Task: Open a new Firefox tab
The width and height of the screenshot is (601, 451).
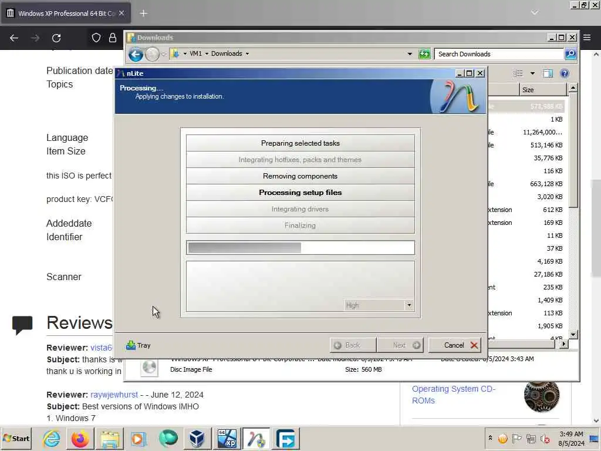Action: 143,14
